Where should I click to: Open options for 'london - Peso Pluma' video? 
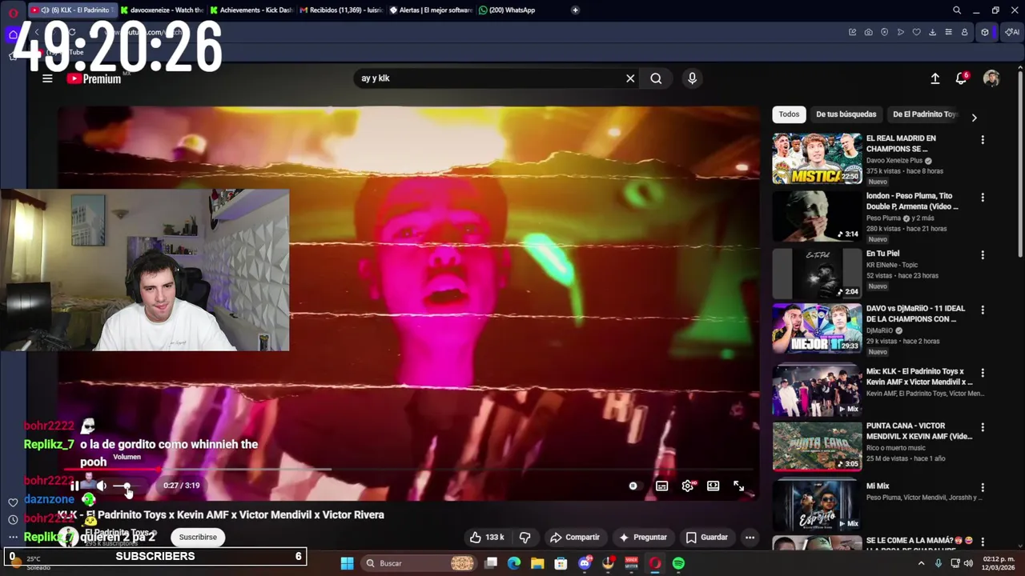click(x=983, y=198)
